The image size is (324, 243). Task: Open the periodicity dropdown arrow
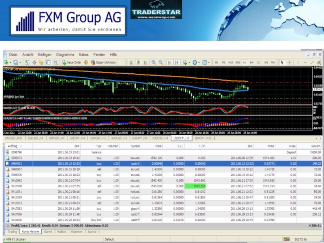199,63
